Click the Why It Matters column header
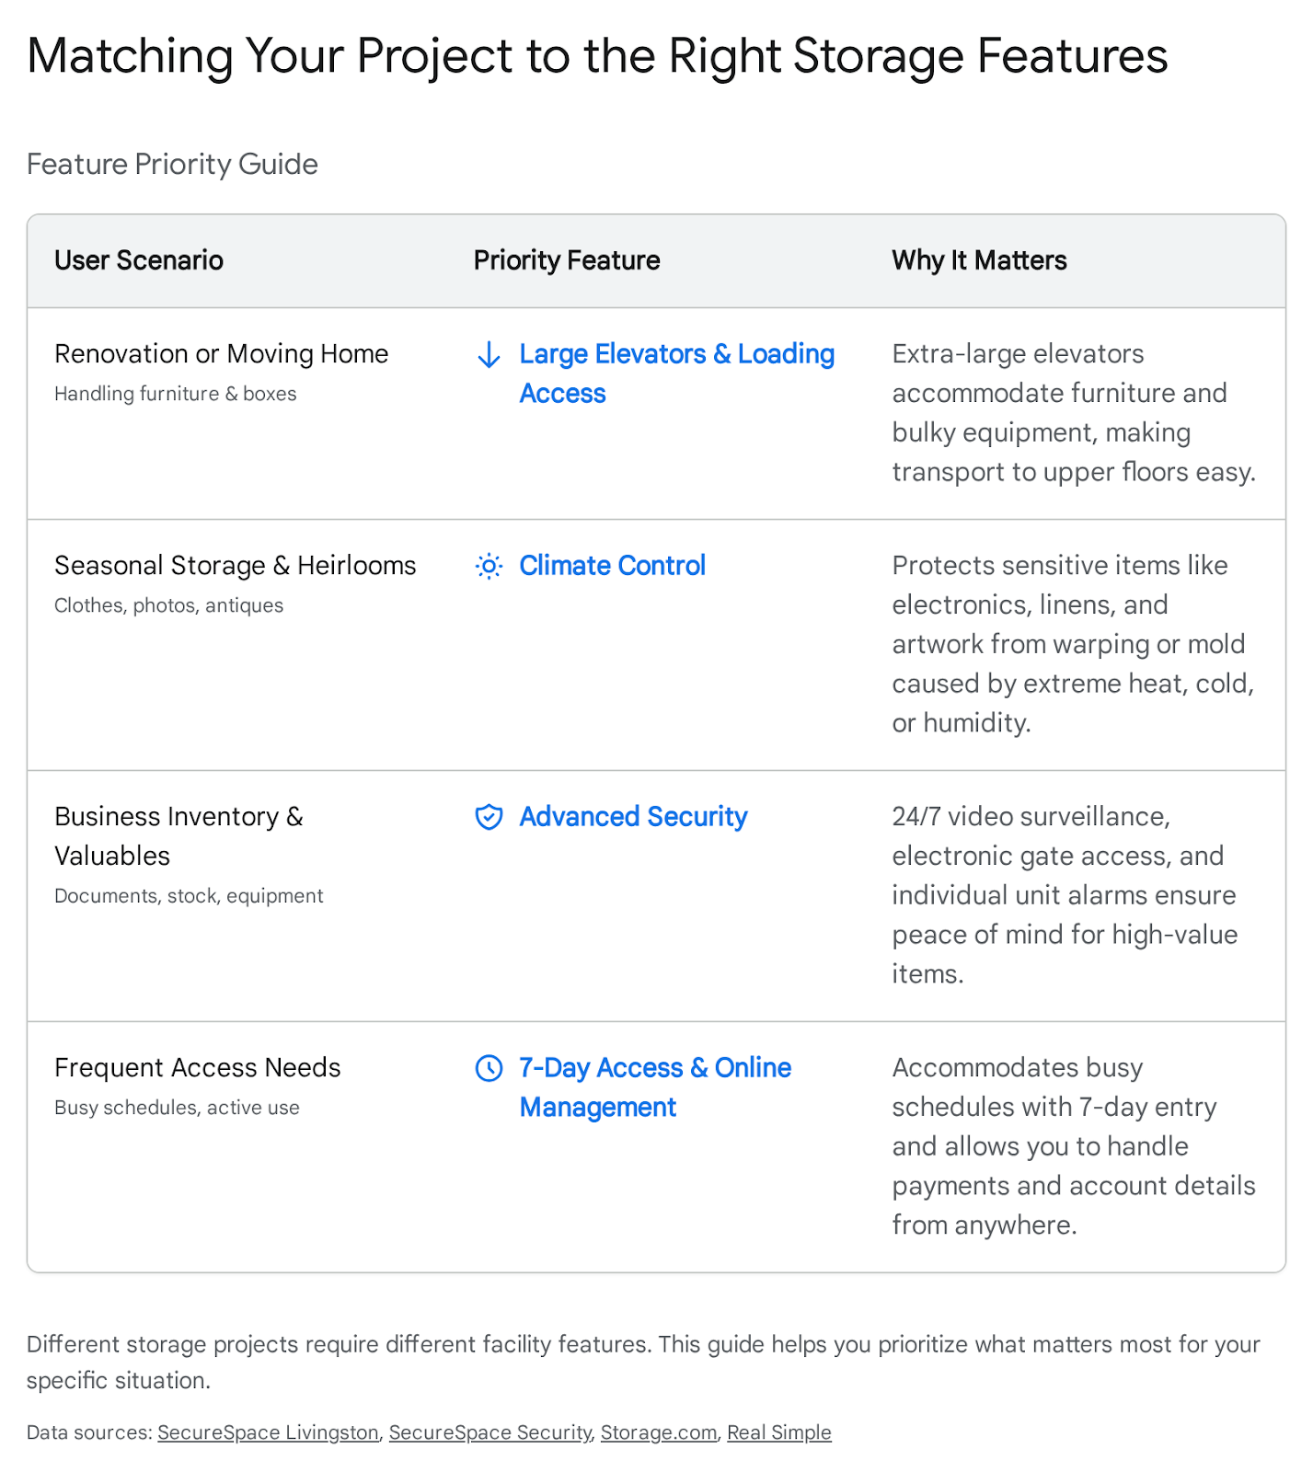This screenshot has width=1313, height=1472. click(979, 260)
